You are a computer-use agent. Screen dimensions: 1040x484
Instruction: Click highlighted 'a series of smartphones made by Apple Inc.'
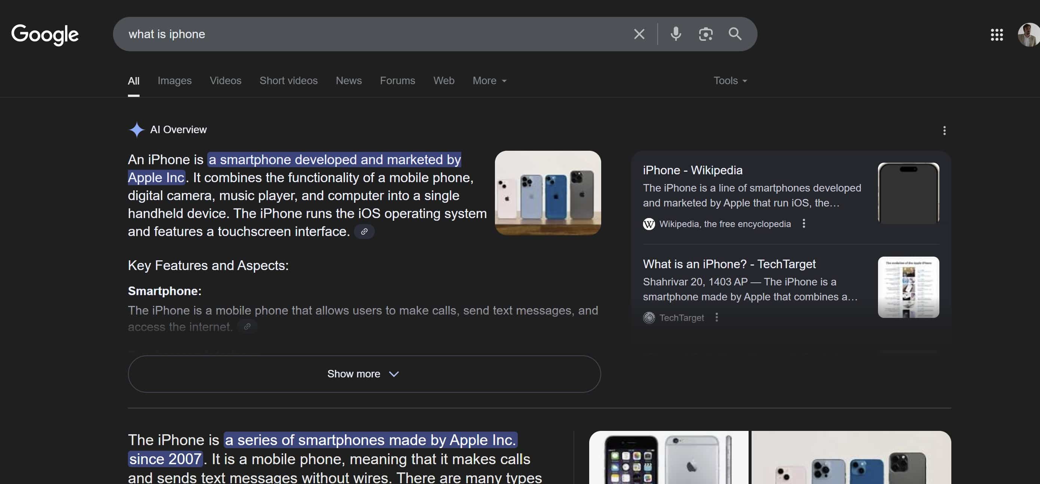point(371,440)
